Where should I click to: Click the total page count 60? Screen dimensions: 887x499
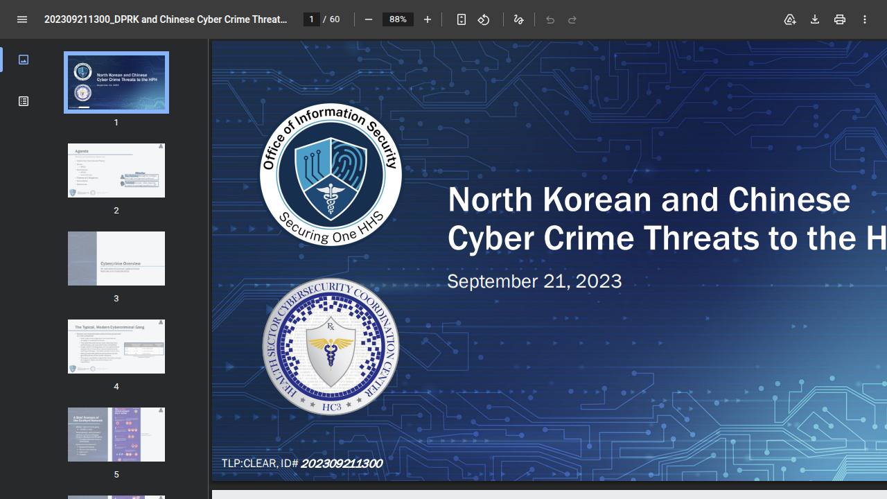click(x=335, y=19)
